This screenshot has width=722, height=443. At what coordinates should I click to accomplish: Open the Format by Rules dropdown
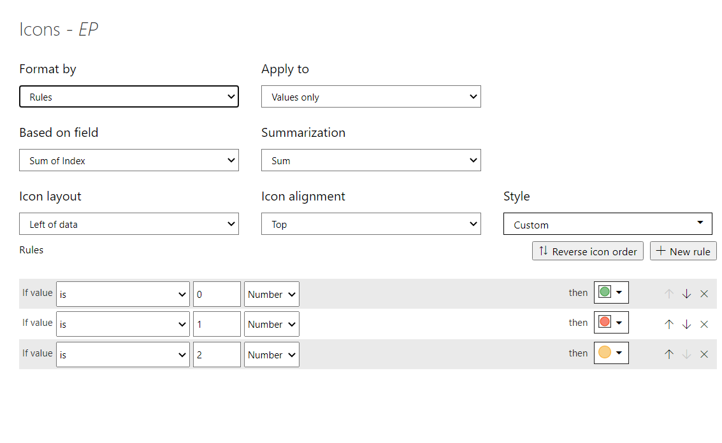(x=129, y=97)
